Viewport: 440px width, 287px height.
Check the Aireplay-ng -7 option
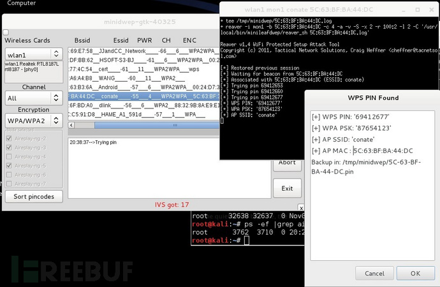(x=10, y=184)
